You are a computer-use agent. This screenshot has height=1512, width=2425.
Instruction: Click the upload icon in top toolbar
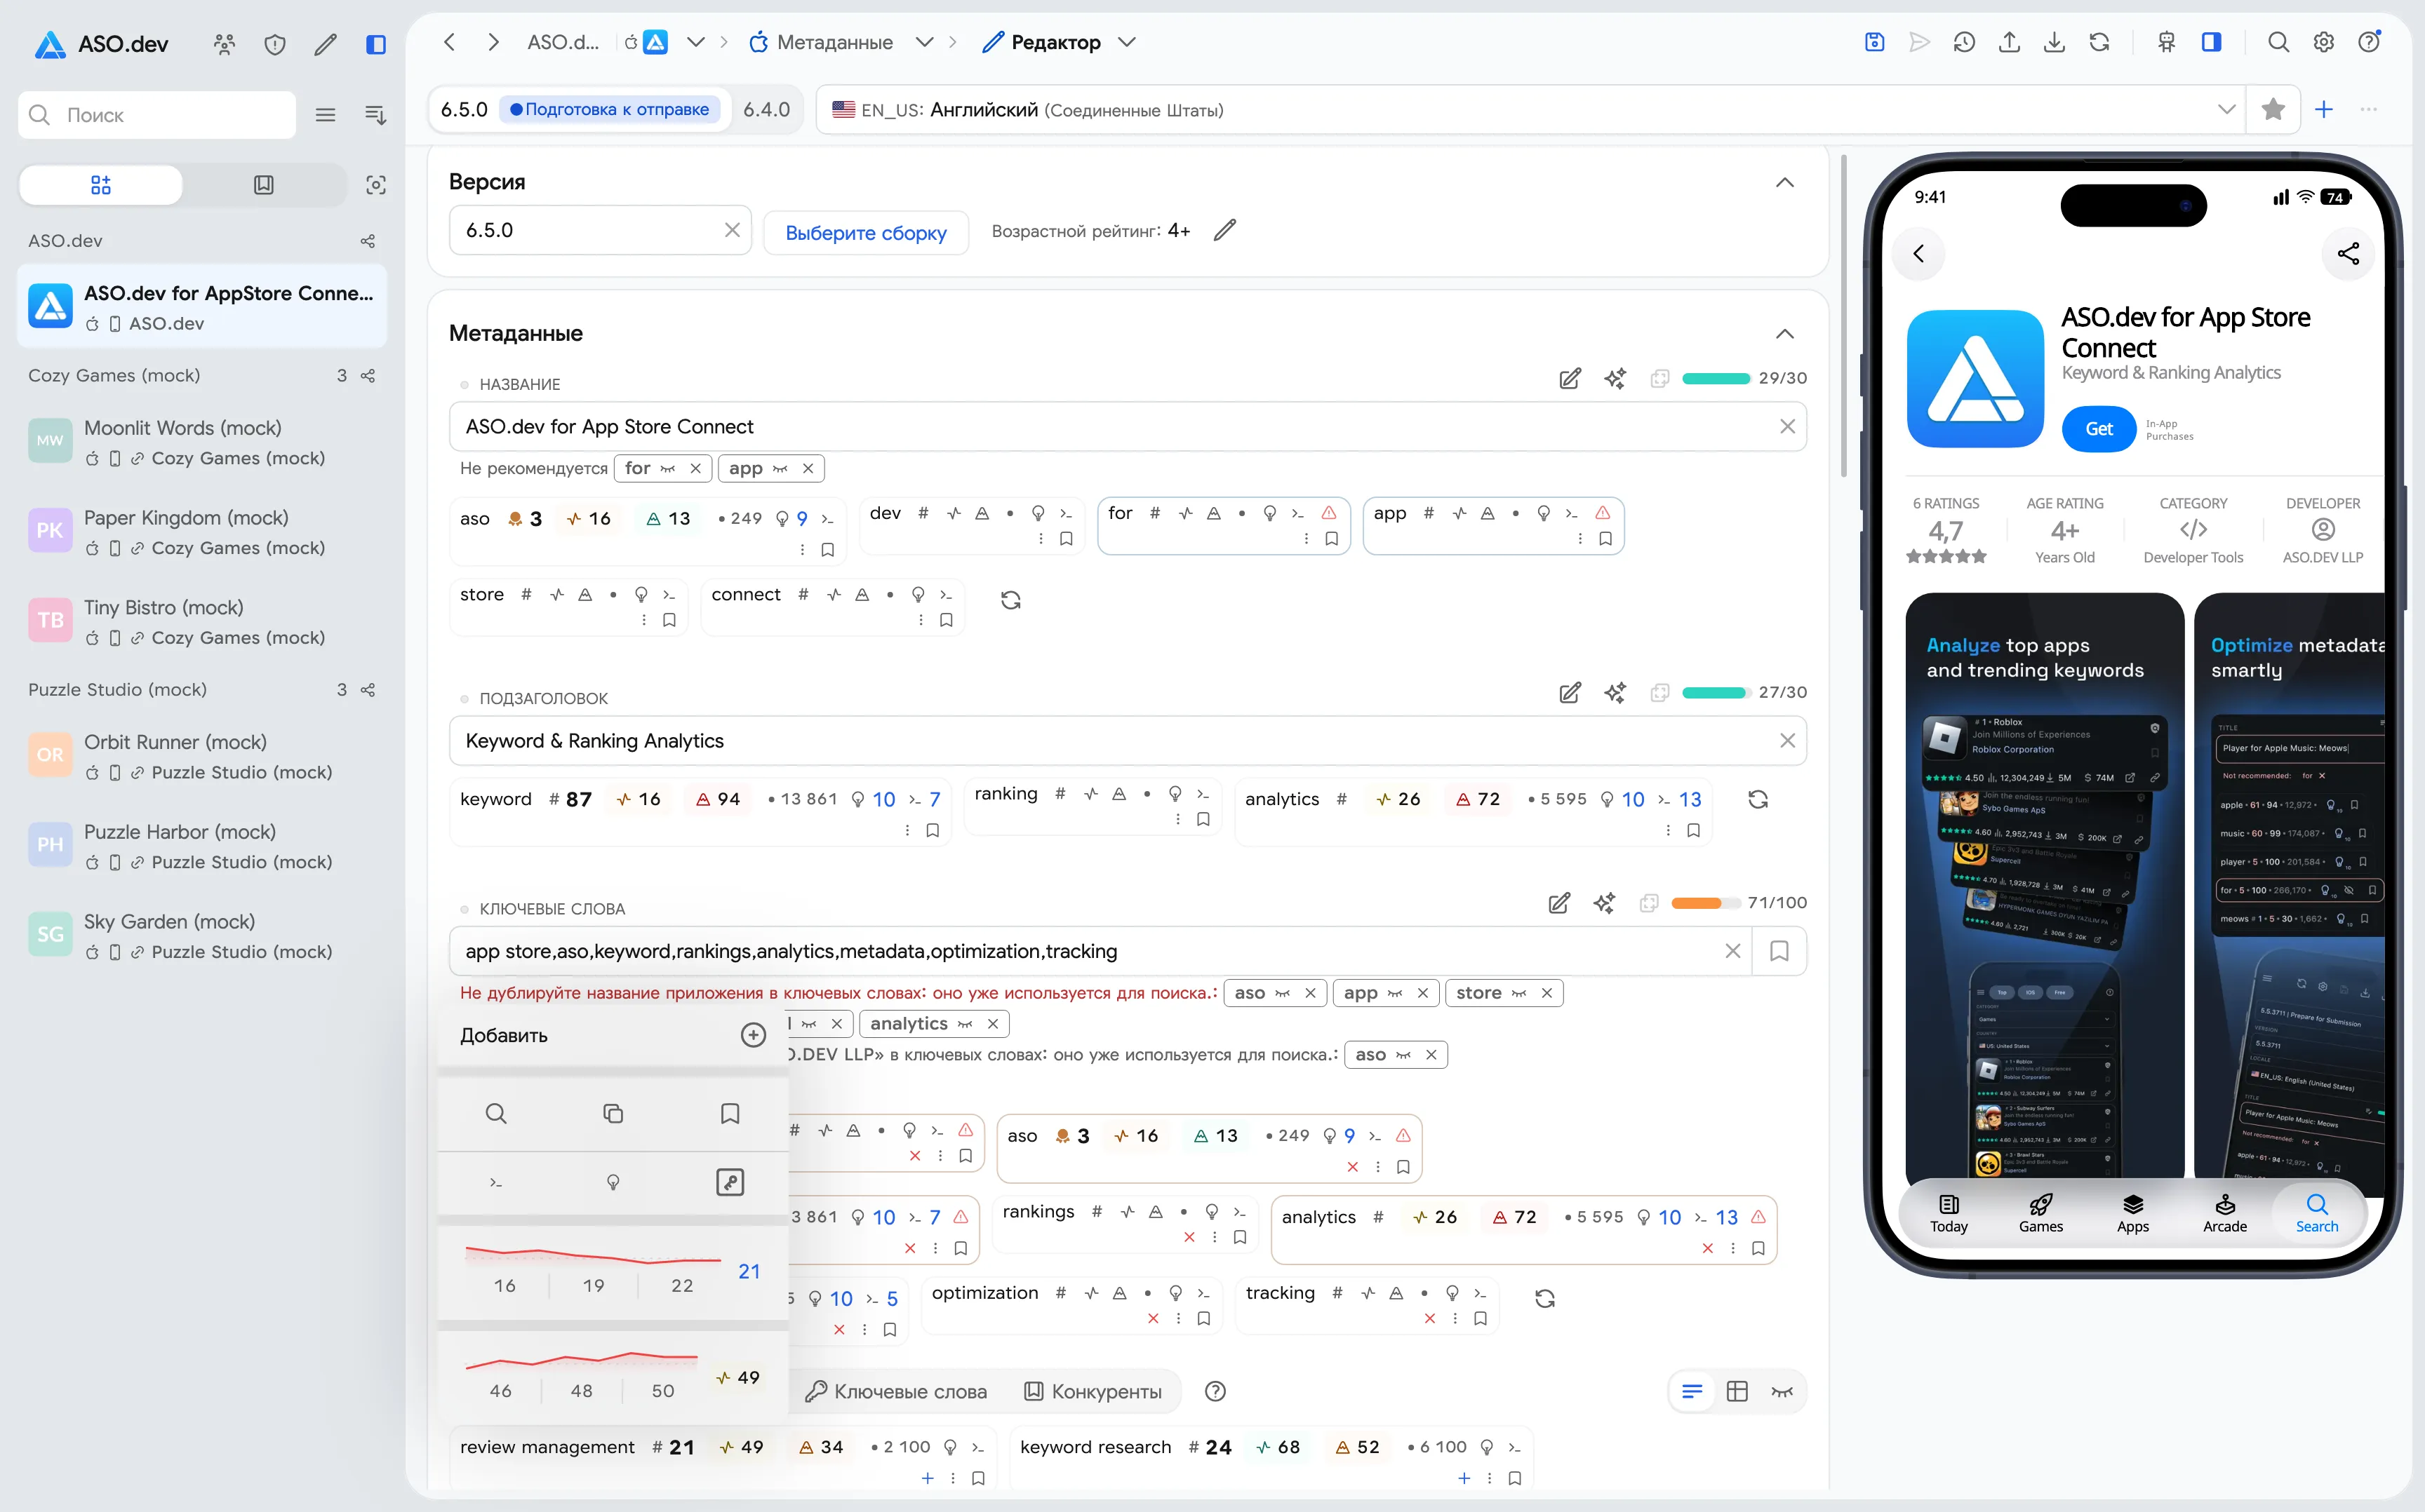[2009, 42]
